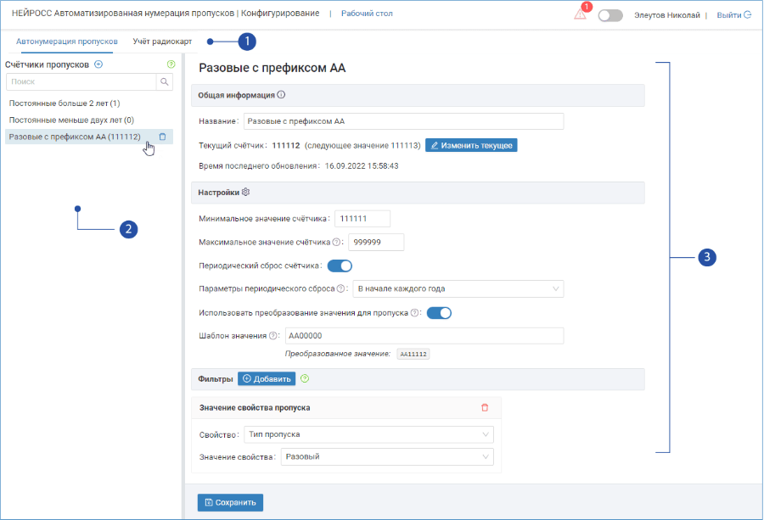This screenshot has width=764, height=520.
Task: Click the magnifier search icon
Action: (x=165, y=81)
